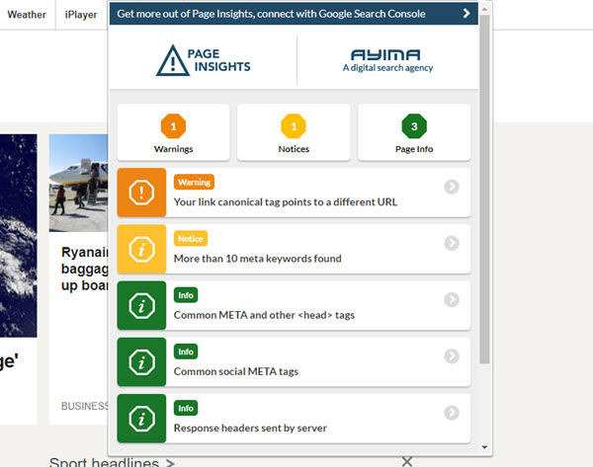Click the green icon beside Common META tags
The height and width of the screenshot is (467, 593).
(x=141, y=305)
